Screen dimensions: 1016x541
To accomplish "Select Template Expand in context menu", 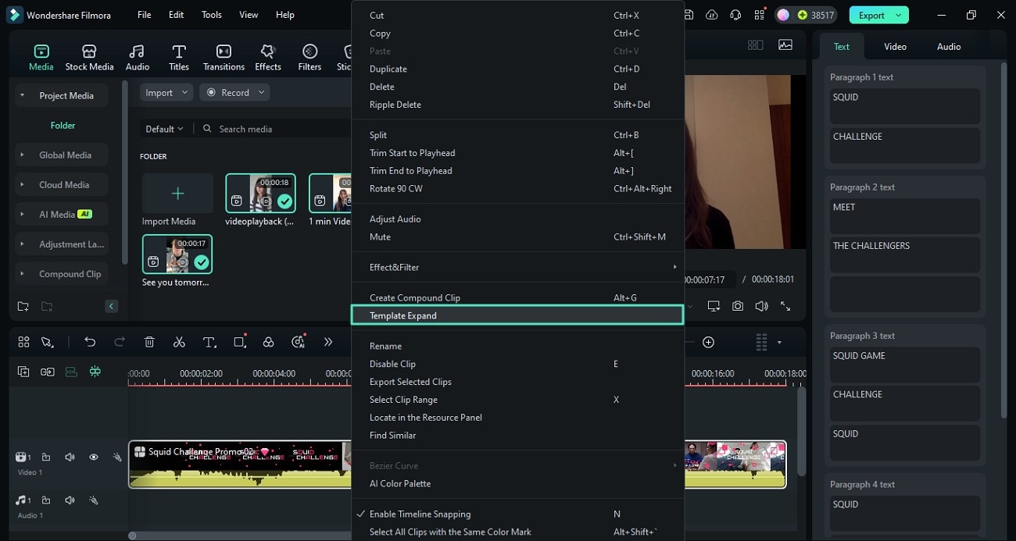I will point(517,315).
